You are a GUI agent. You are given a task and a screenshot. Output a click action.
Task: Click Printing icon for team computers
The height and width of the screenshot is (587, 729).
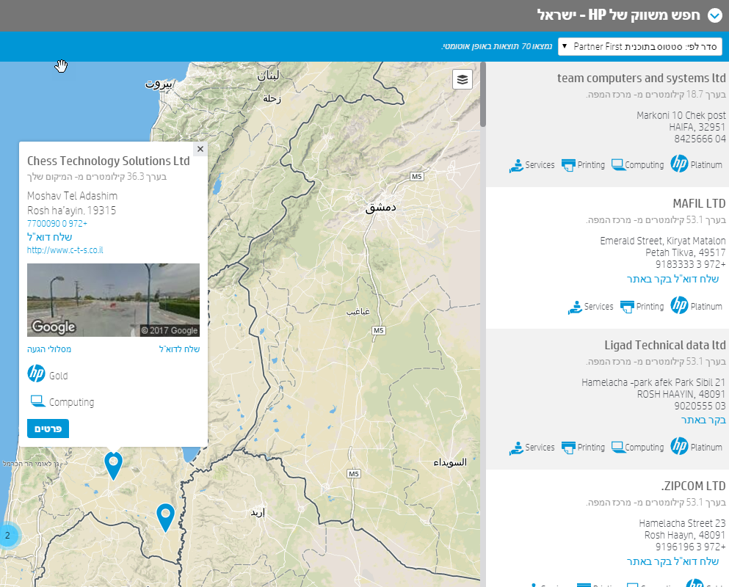(x=569, y=165)
